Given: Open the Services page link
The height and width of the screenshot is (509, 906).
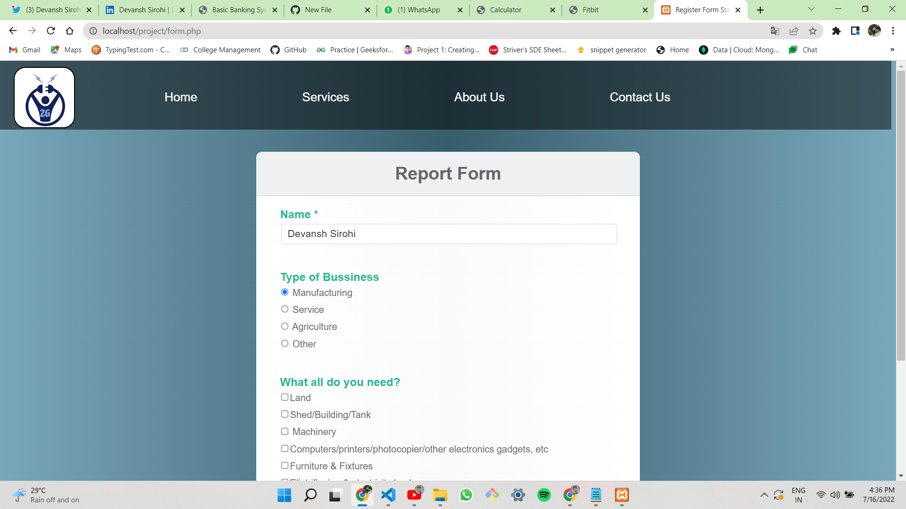Looking at the screenshot, I should [x=326, y=97].
